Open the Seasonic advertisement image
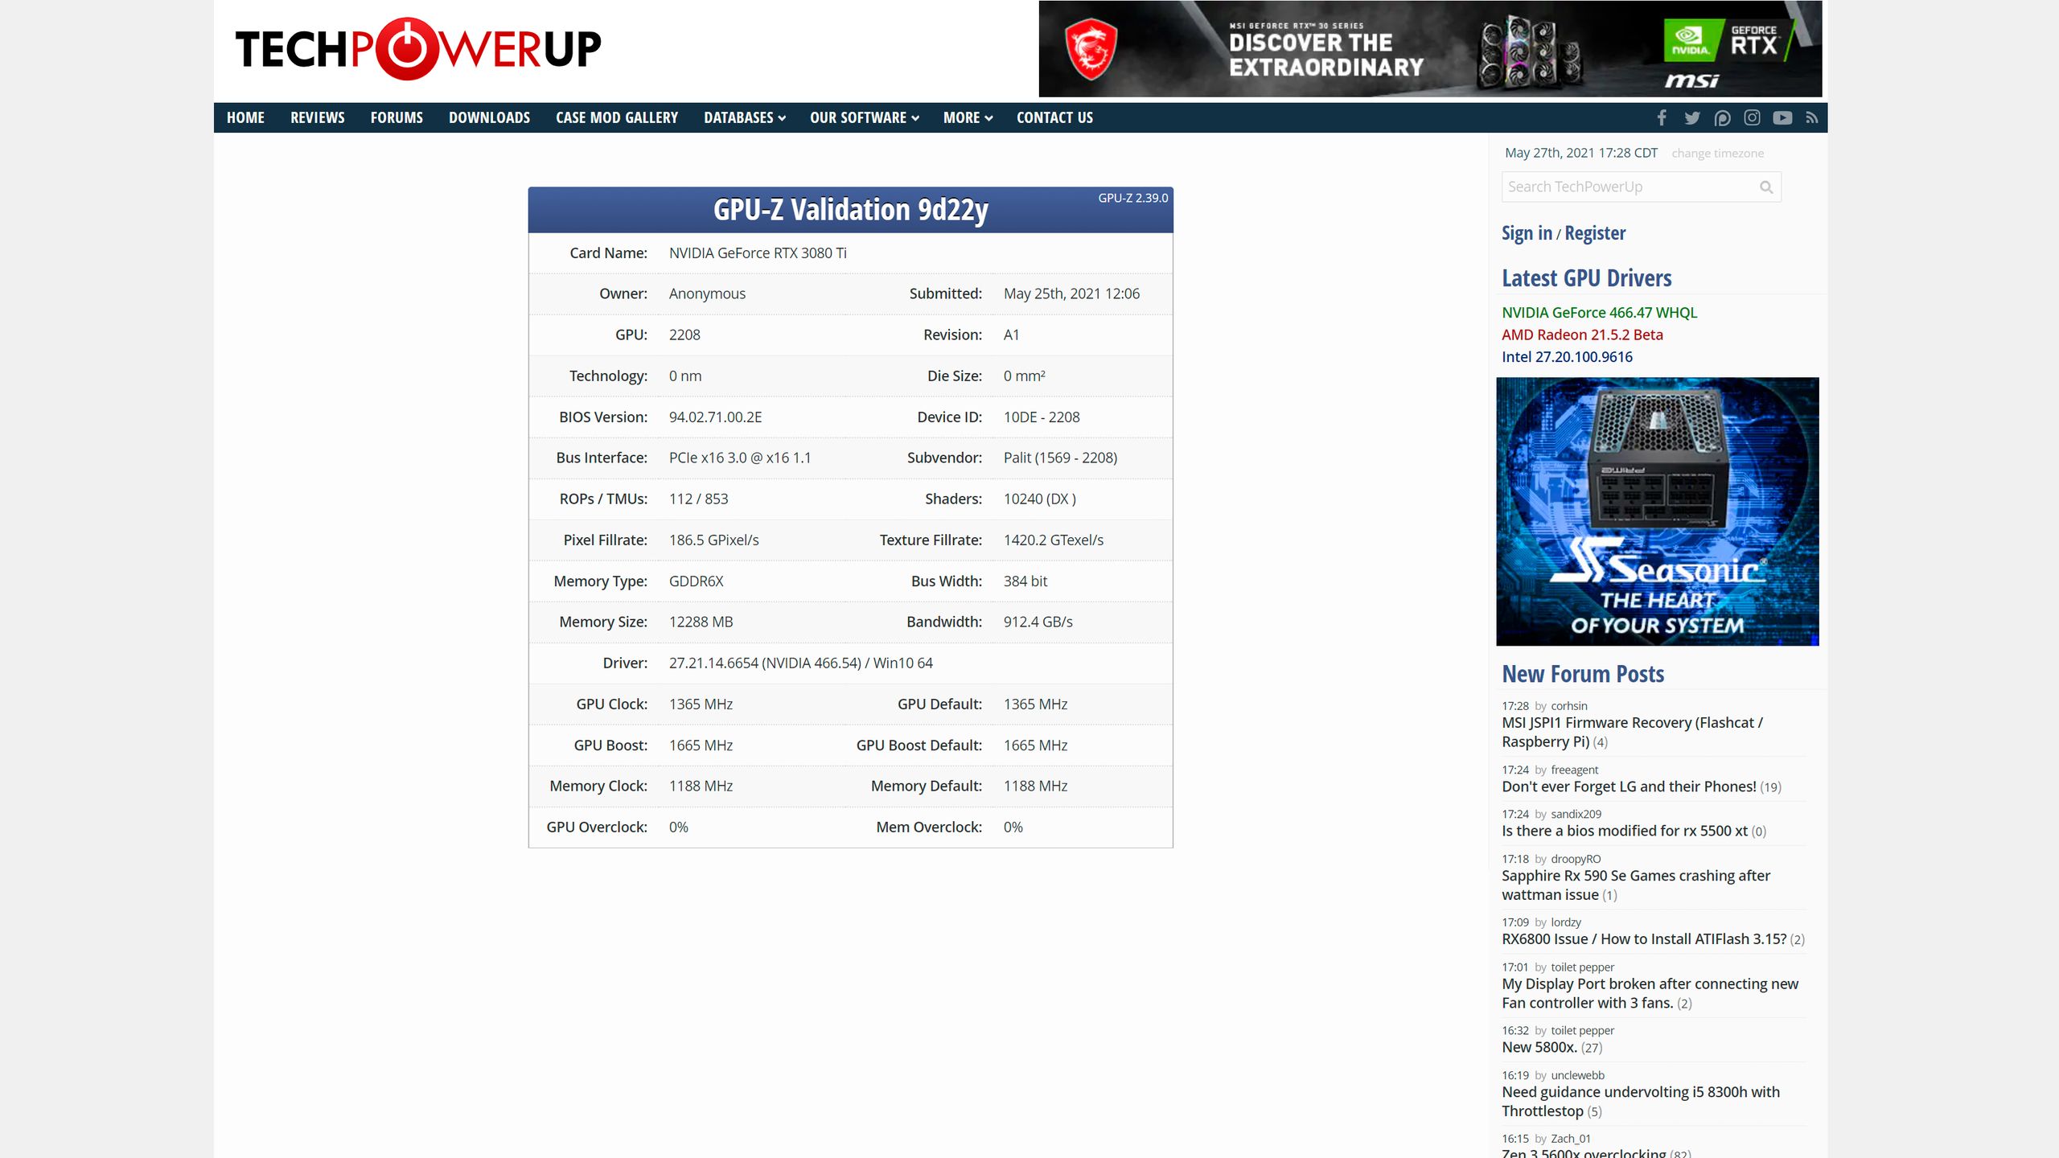 click(1657, 511)
